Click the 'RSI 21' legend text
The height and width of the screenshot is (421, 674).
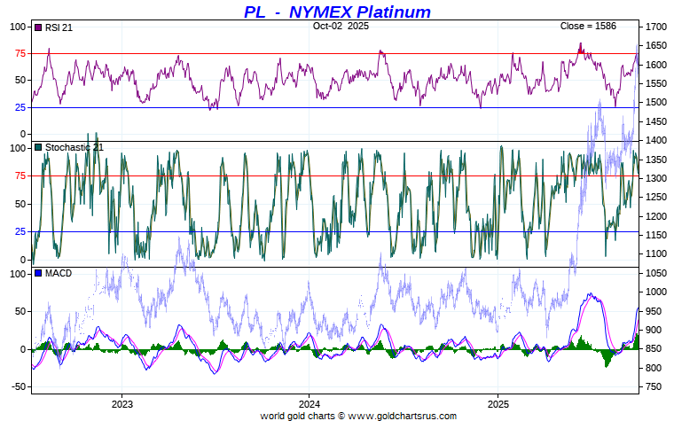click(x=59, y=27)
